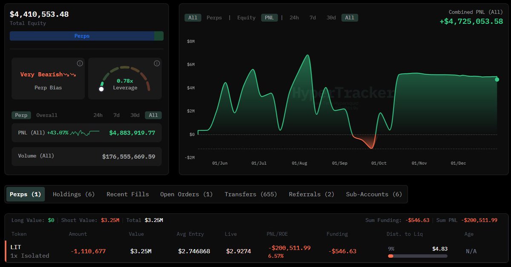
Task: Switch to the Transfers (655) tab
Action: click(251, 194)
